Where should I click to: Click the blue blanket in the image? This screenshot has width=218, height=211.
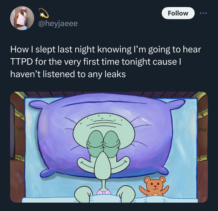click(110, 199)
